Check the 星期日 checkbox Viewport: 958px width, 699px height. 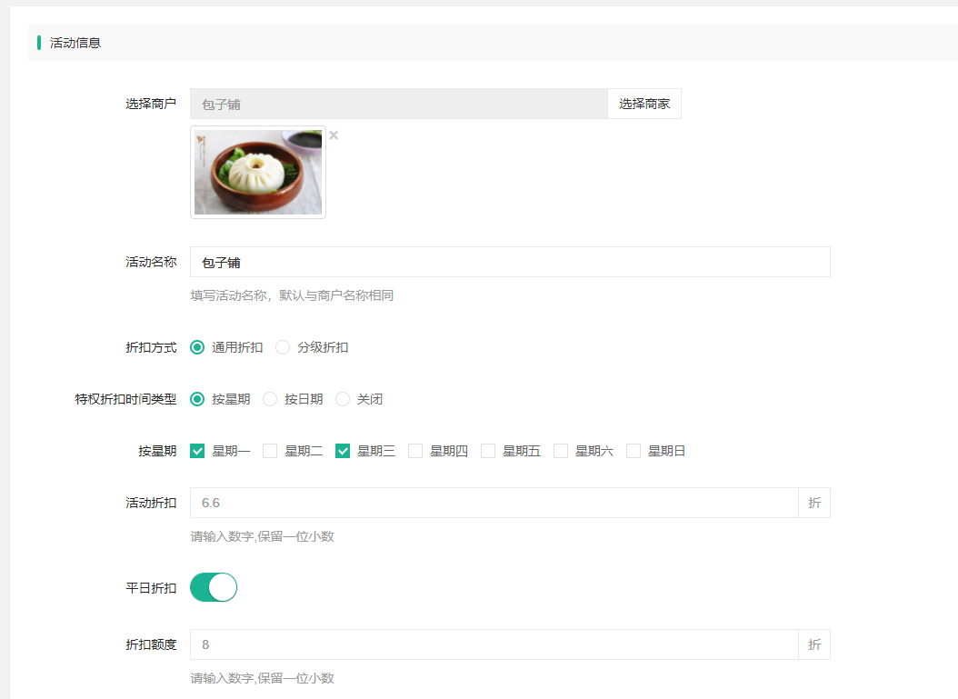click(633, 451)
